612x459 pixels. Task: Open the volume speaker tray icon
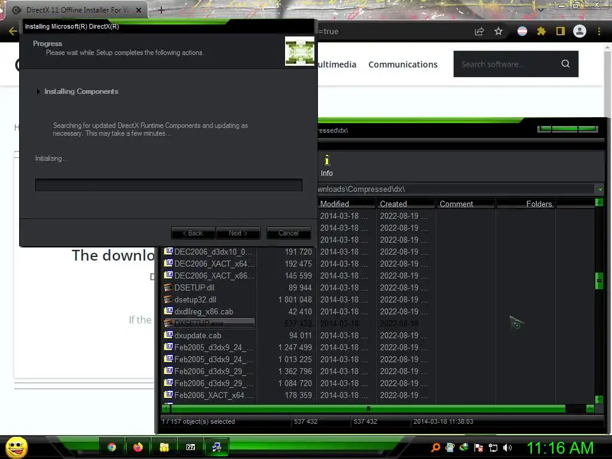(507, 448)
